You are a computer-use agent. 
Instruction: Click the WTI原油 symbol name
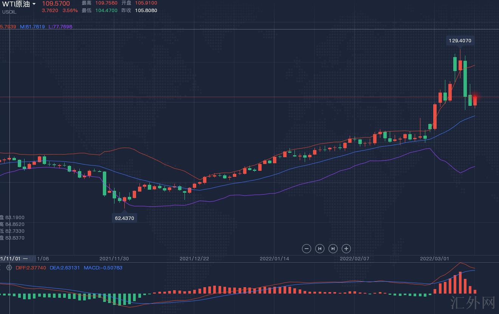click(x=16, y=4)
